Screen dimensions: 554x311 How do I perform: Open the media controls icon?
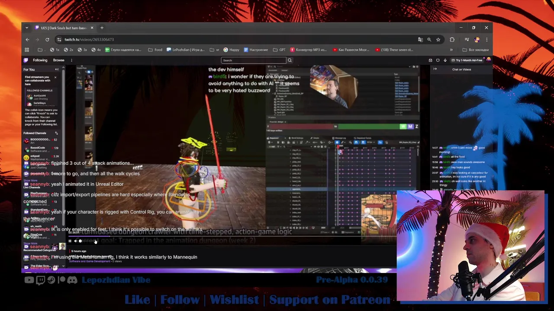click(x=467, y=39)
